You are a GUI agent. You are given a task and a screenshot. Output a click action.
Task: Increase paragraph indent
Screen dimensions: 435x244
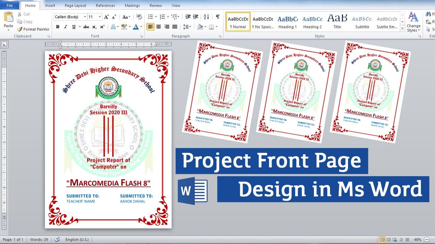196,17
